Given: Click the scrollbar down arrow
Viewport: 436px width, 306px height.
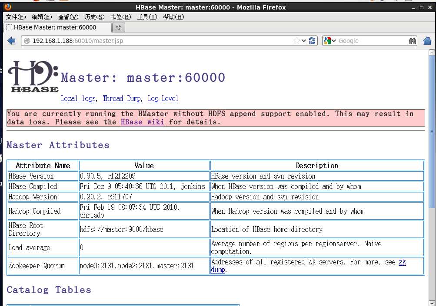Looking at the screenshot, I should [432, 303].
